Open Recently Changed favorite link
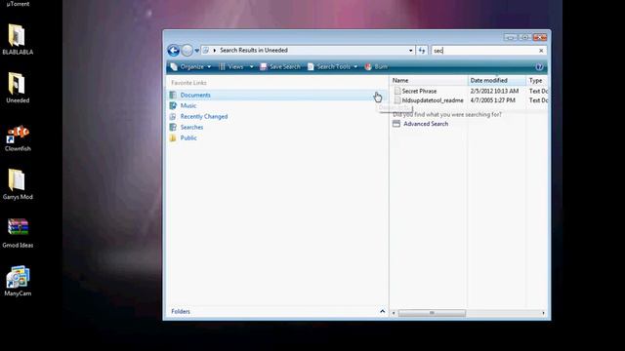The height and width of the screenshot is (351, 625). (x=204, y=116)
